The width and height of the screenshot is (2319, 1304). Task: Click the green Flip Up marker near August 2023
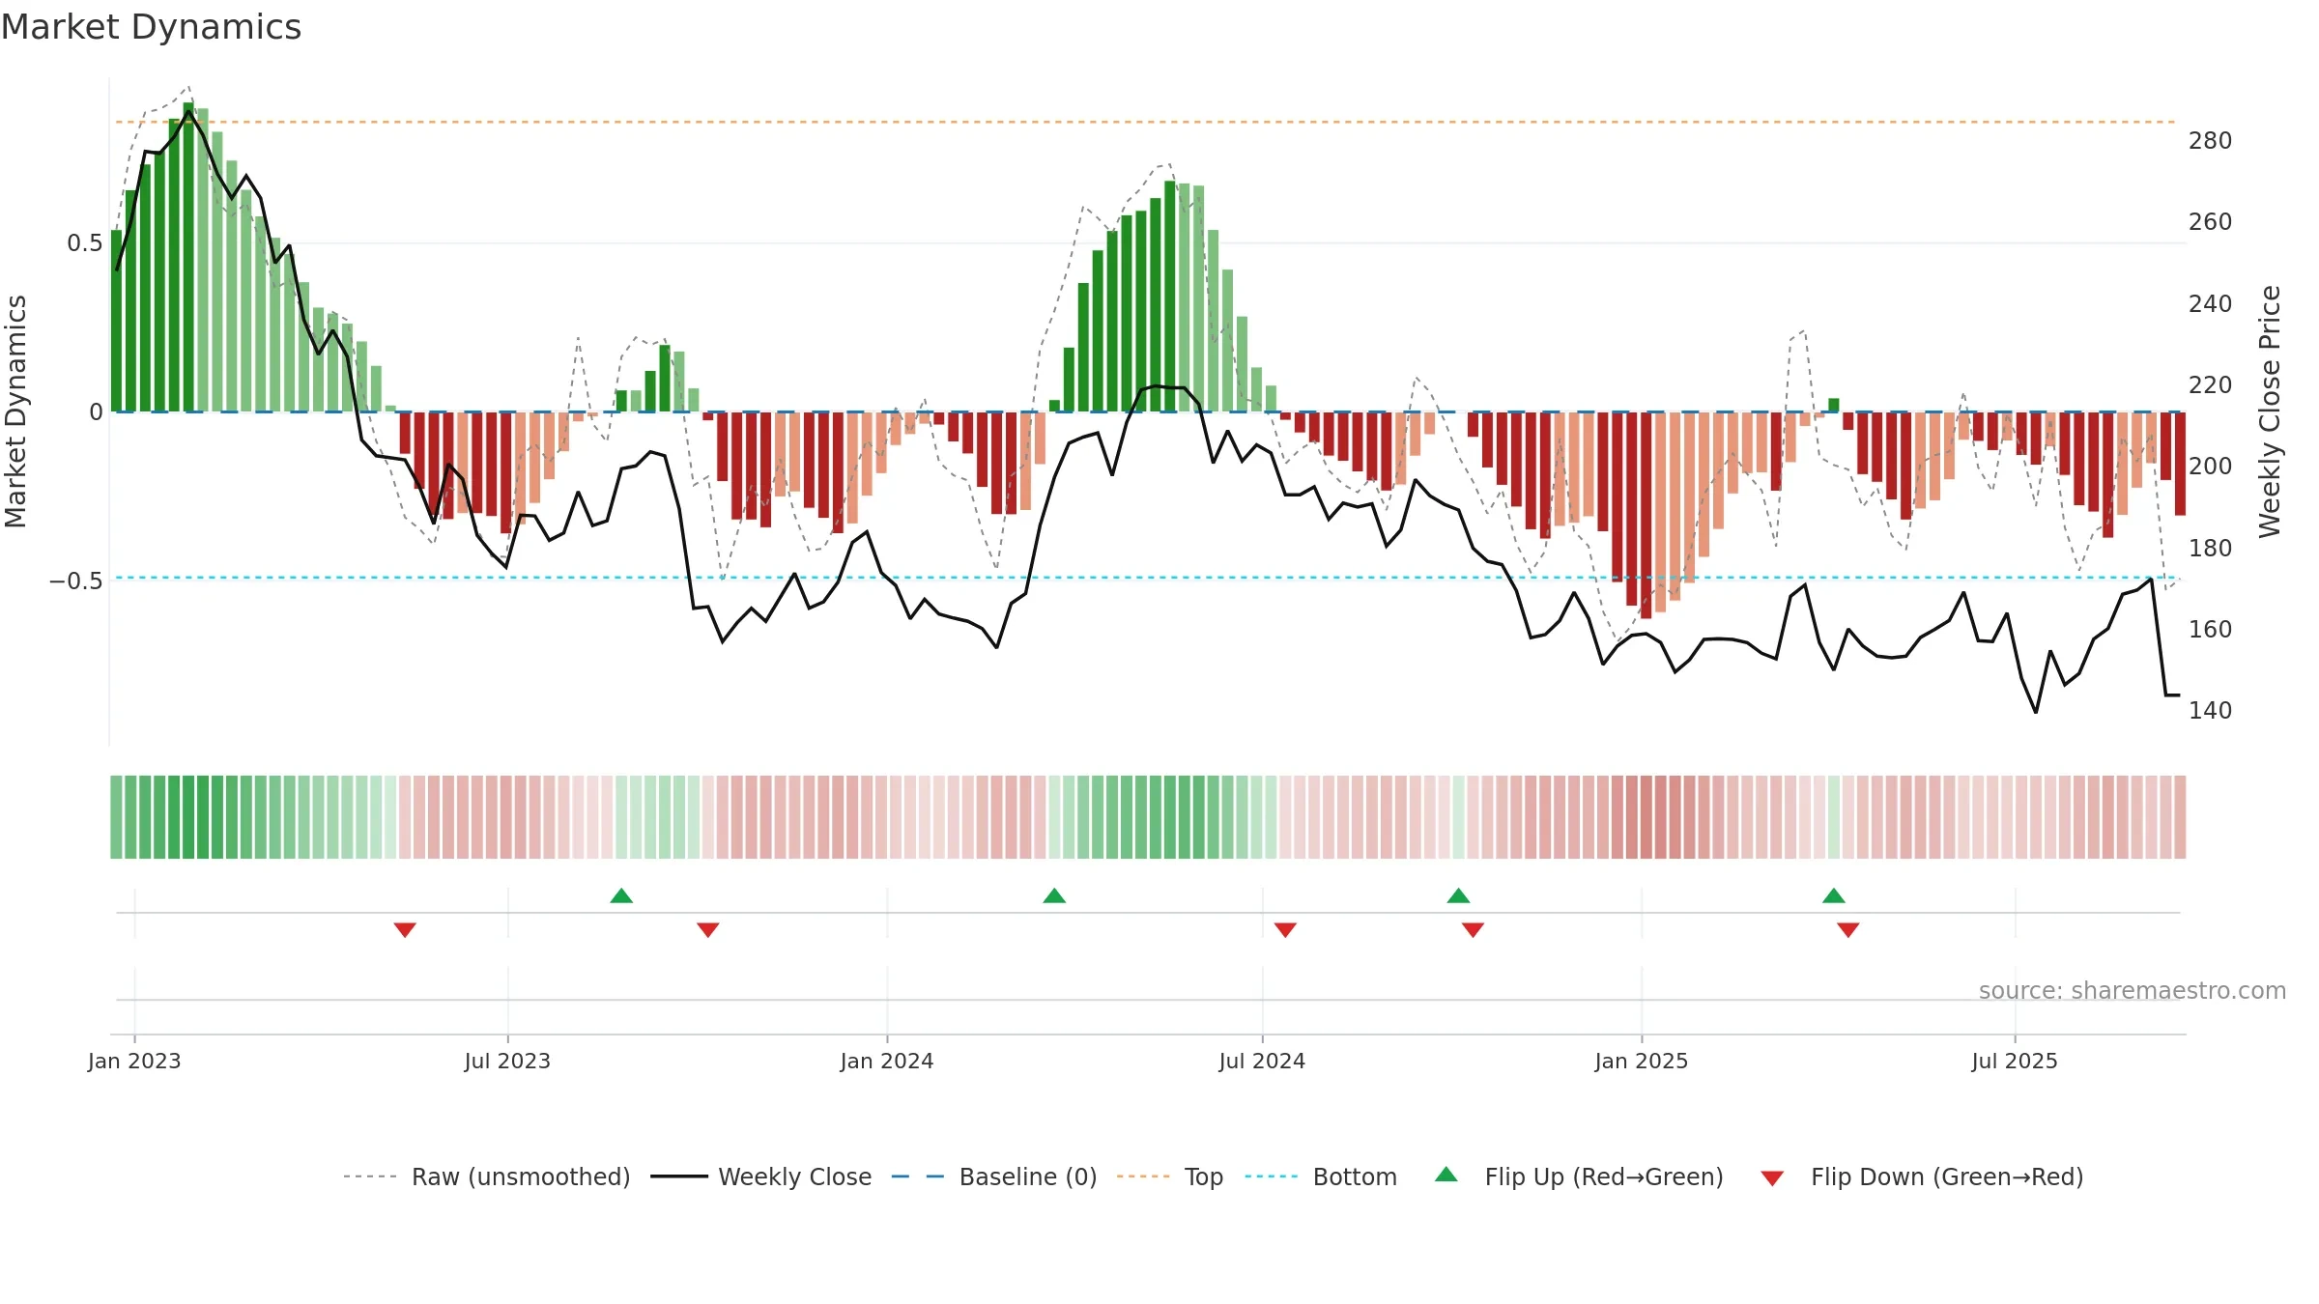[x=621, y=896]
